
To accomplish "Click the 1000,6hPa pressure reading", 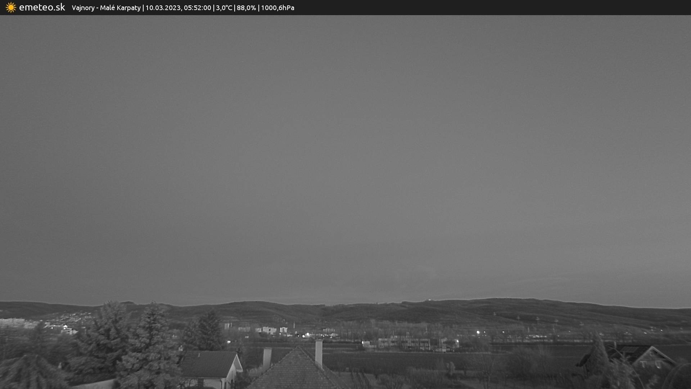I will pos(277,8).
